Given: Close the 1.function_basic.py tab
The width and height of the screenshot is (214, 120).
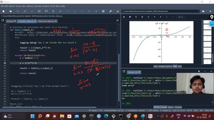Looking at the screenshot, I should tap(35, 21).
